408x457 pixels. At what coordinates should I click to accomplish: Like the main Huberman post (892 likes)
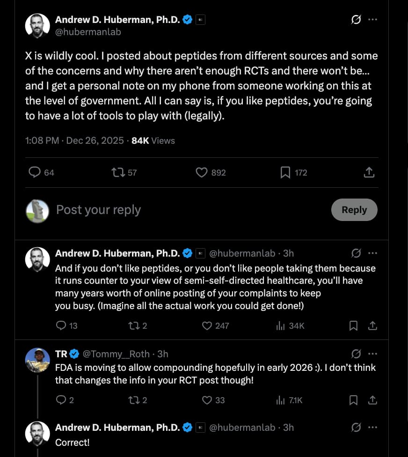tap(202, 173)
